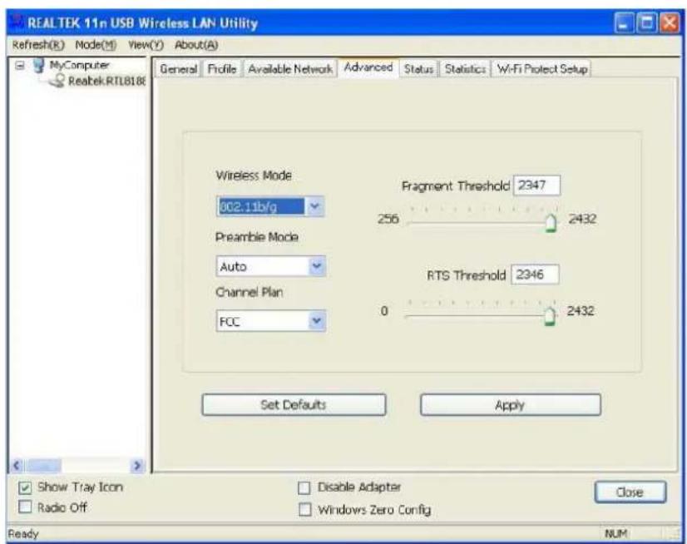Click the Fragment slider minimum label 256
This screenshot has height=544, width=687.
click(388, 218)
